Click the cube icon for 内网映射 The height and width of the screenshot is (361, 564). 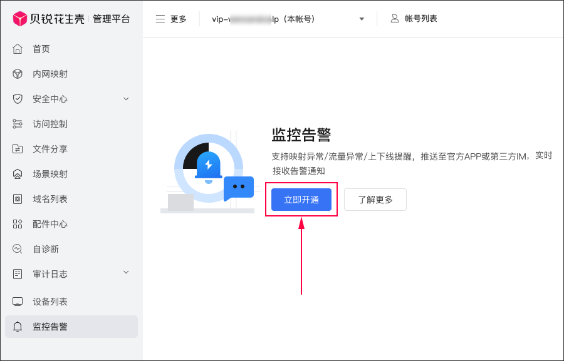[x=18, y=74]
